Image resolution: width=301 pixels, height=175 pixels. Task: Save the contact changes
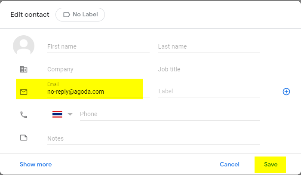(x=270, y=164)
